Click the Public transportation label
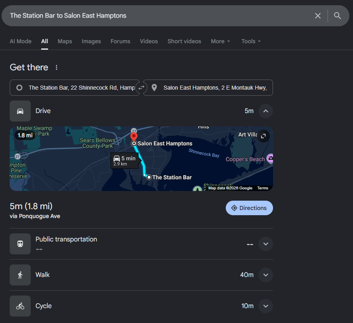The height and width of the screenshot is (323, 353). point(66,239)
